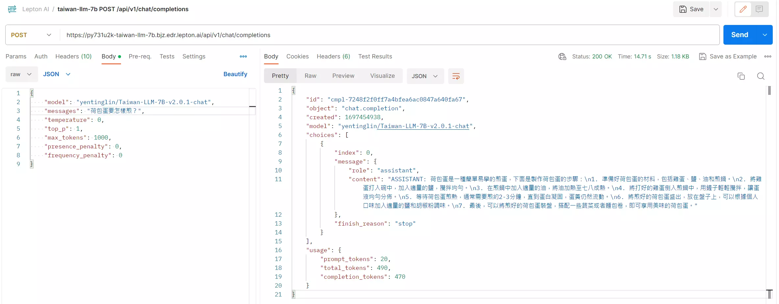Click the Size: 1.18 KB value
Viewport: 779px width, 304px height.
(x=673, y=56)
